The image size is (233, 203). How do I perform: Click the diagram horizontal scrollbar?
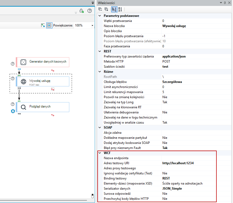[x=43, y=200]
